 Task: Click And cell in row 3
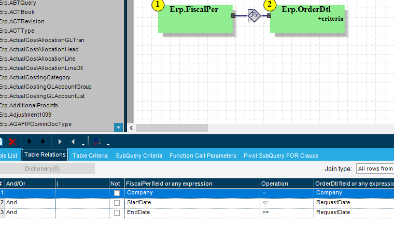pyautogui.click(x=30, y=213)
